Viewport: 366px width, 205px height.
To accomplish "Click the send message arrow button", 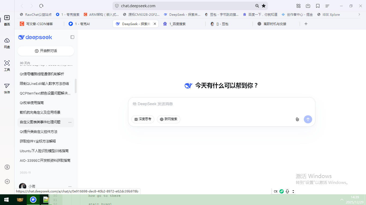I will (308, 119).
